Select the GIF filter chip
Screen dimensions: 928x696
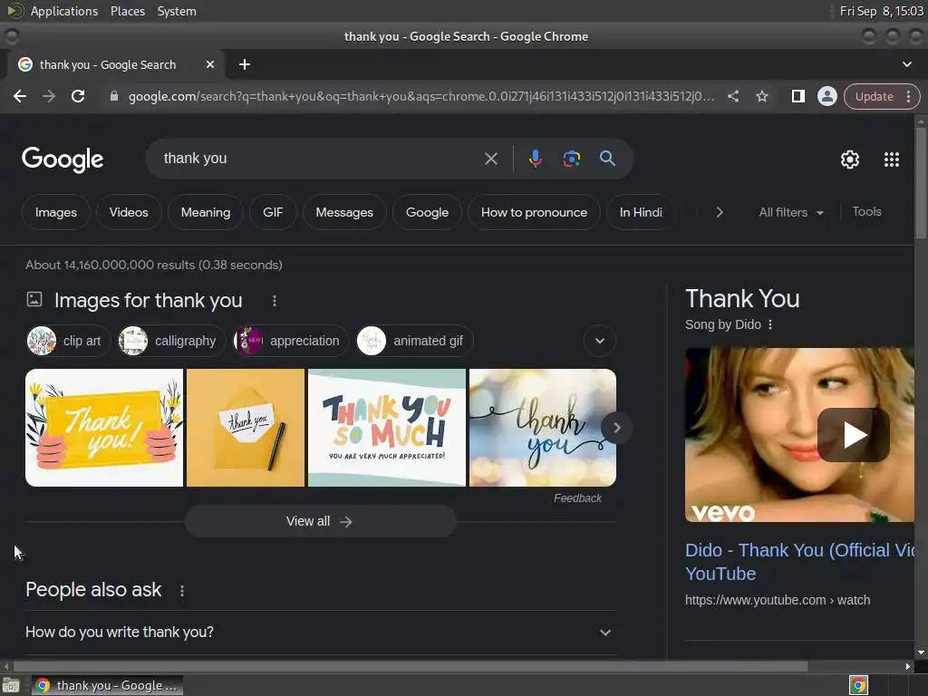[273, 212]
